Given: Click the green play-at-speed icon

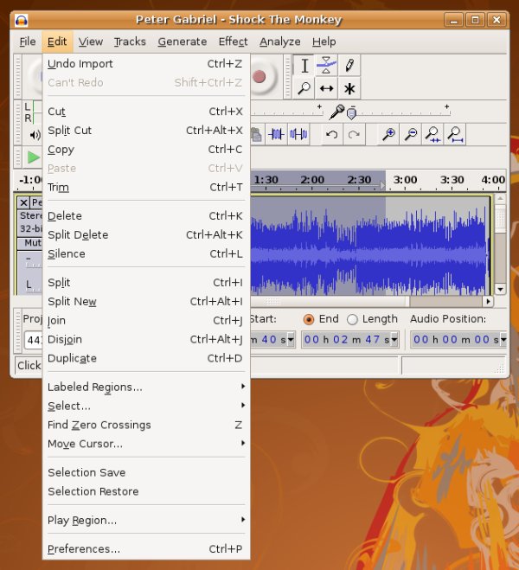Looking at the screenshot, I should tap(34, 157).
